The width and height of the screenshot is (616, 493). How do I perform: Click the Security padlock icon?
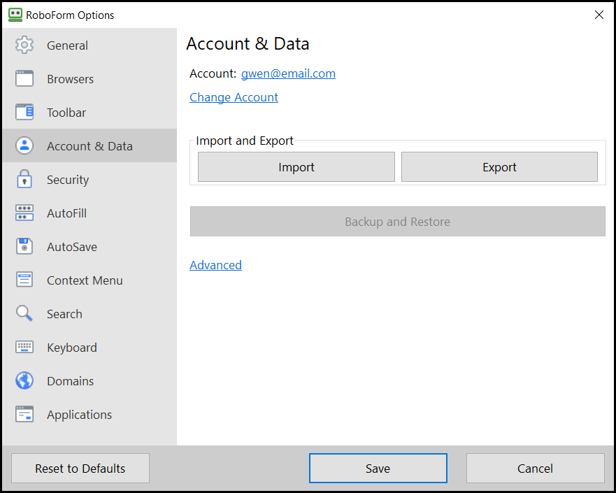[24, 180]
